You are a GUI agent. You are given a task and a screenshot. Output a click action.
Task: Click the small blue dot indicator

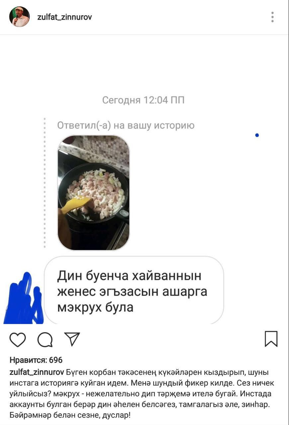257,135
